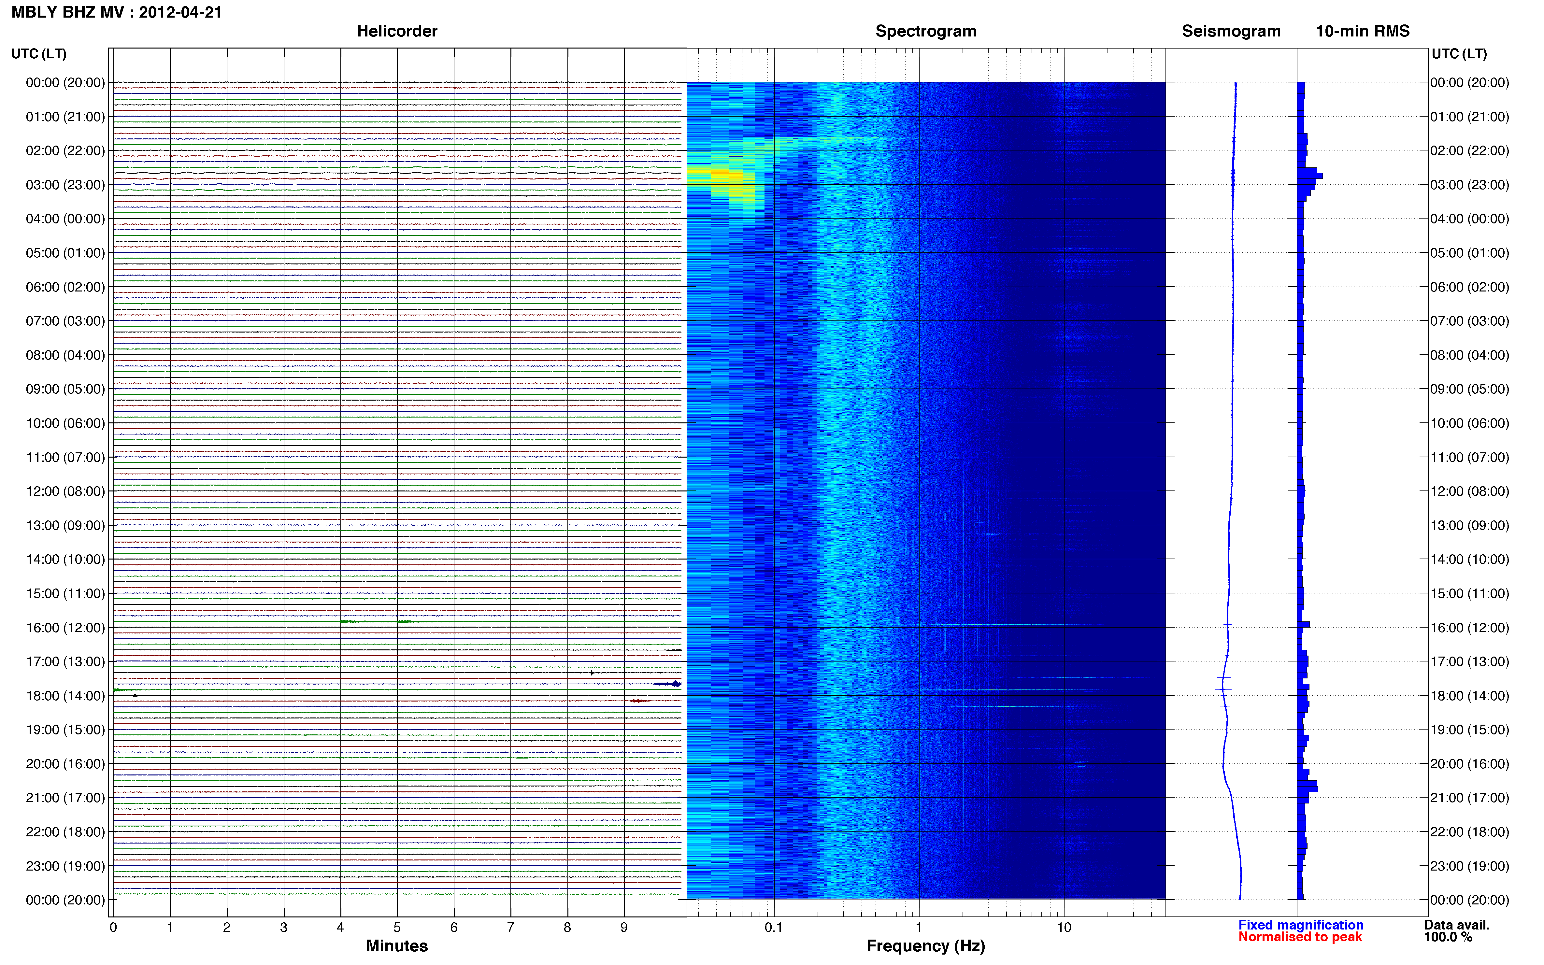Screen dimensions: 1544x965
Task: Click helicorder time label '02:00 (22:00)'
Action: coord(65,150)
